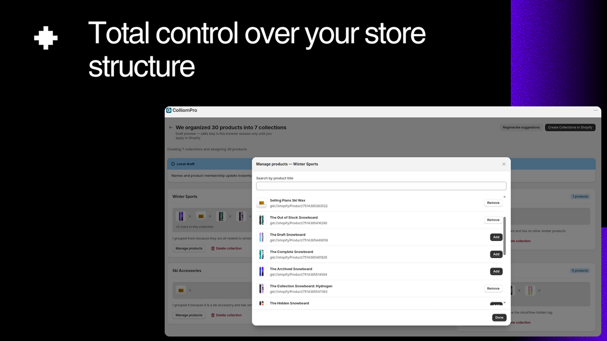The height and width of the screenshot is (341, 607).
Task: Click the Hydrogen snowboard product thumbnail
Action: click(261, 288)
